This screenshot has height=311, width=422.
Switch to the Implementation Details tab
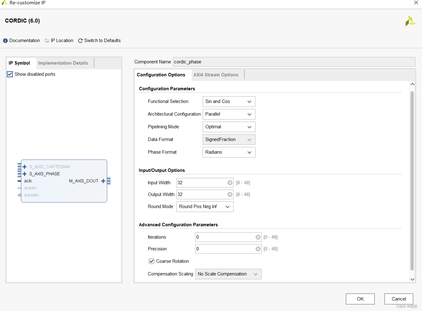point(63,63)
